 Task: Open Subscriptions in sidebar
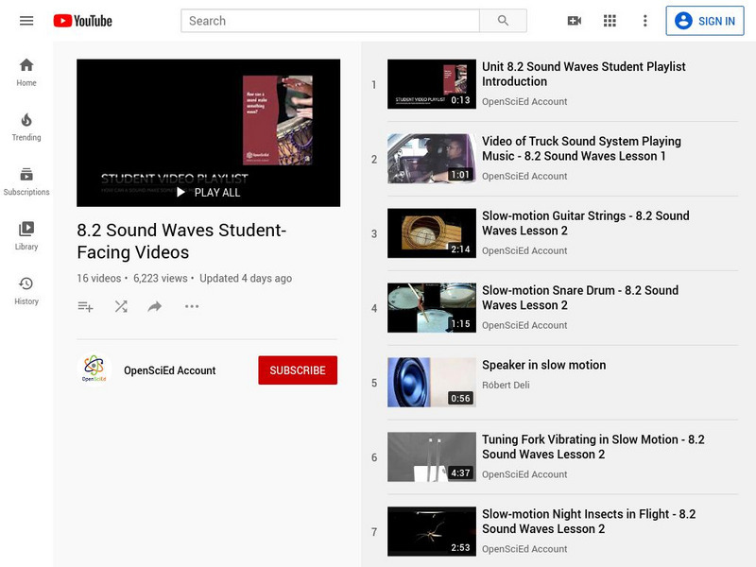point(26,181)
